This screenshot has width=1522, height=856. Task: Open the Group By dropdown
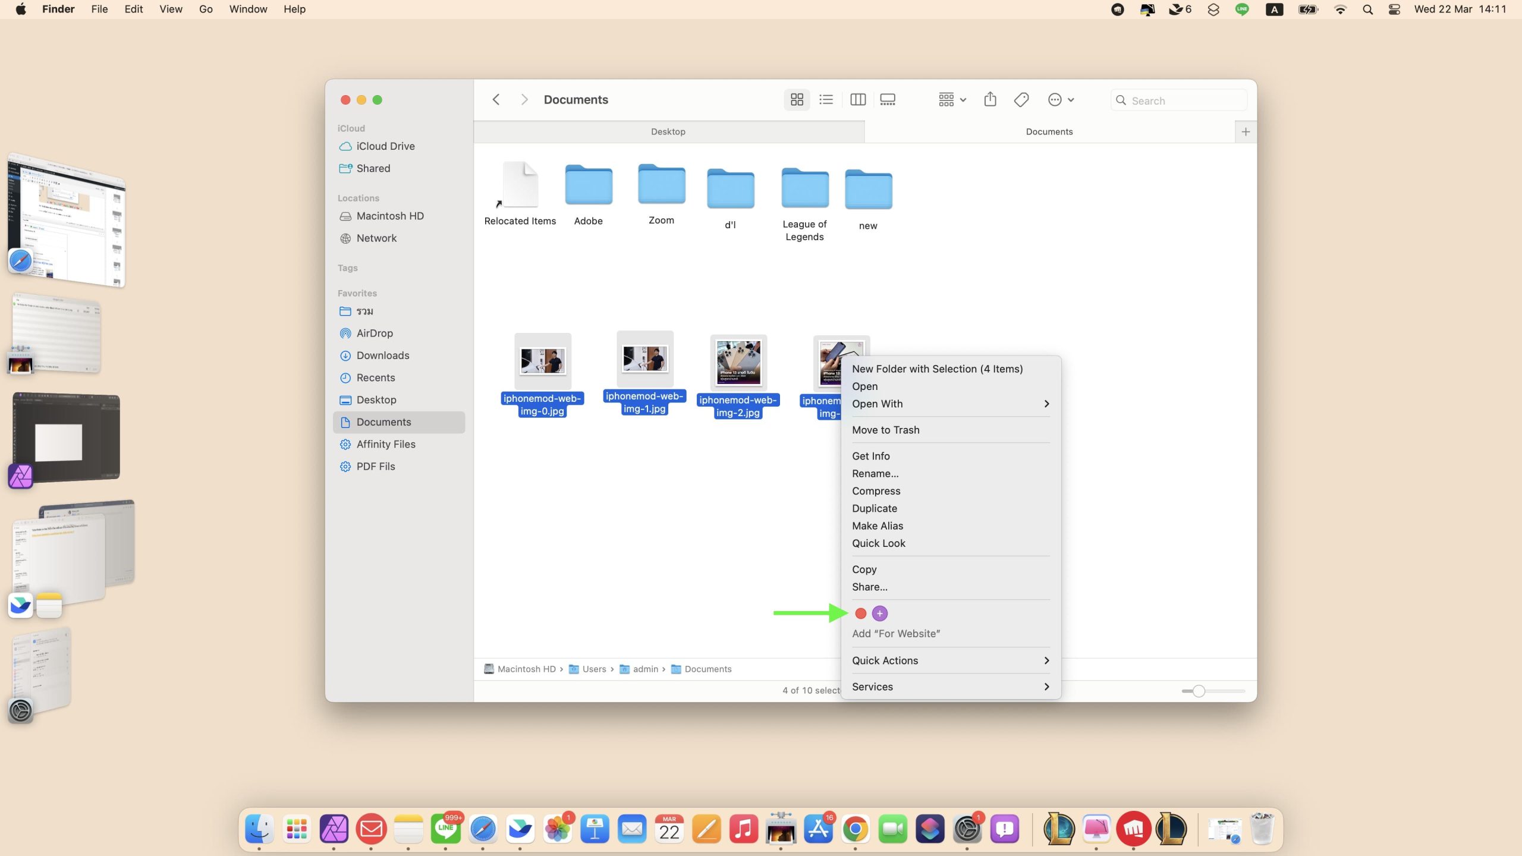(952, 100)
